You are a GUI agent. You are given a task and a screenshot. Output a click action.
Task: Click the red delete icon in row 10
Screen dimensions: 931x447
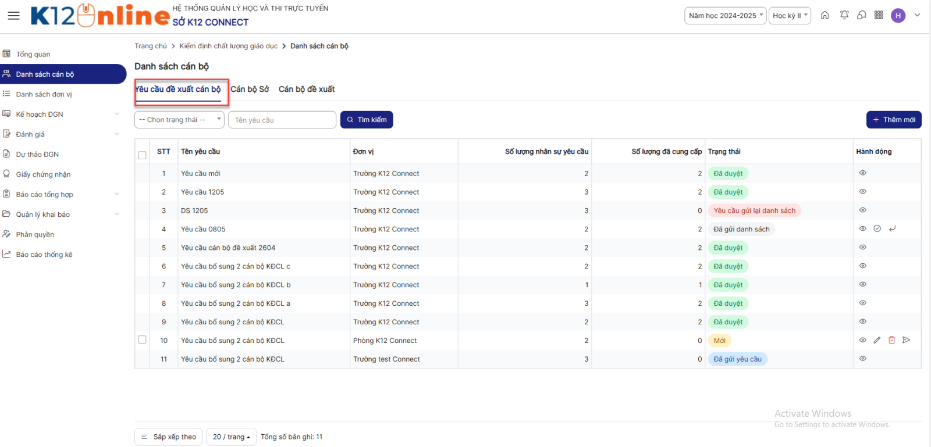coord(891,340)
